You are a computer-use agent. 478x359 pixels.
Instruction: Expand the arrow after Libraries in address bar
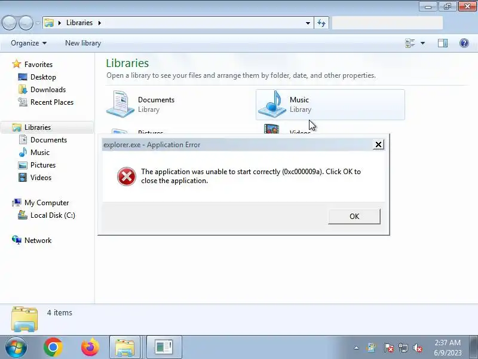(x=99, y=23)
